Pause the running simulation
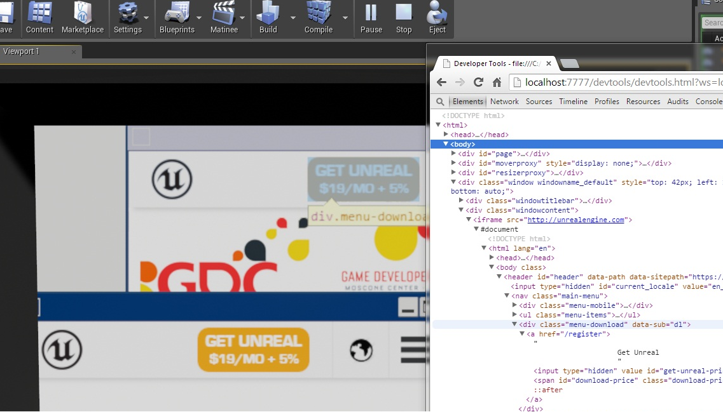The image size is (723, 412). (x=371, y=18)
